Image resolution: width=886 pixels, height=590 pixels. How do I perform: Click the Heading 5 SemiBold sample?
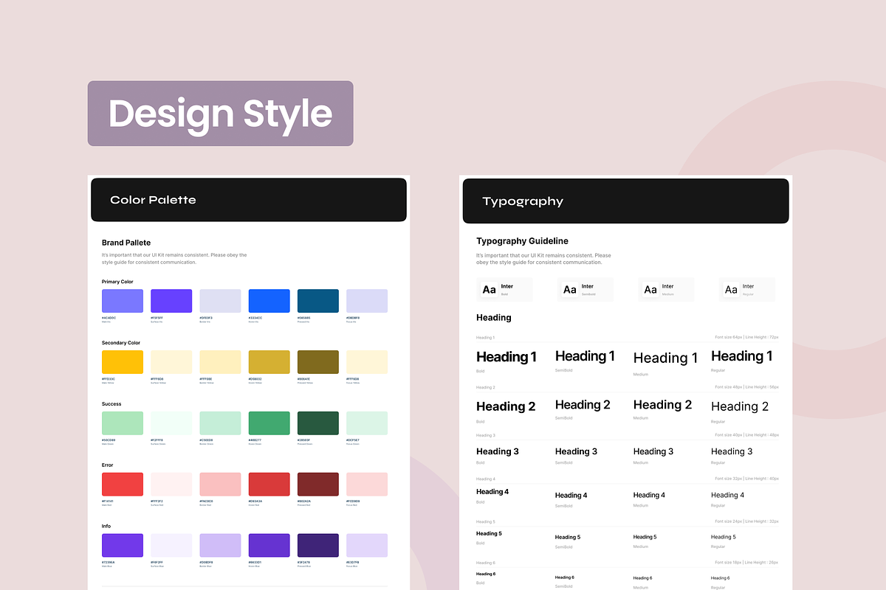pyautogui.click(x=568, y=538)
